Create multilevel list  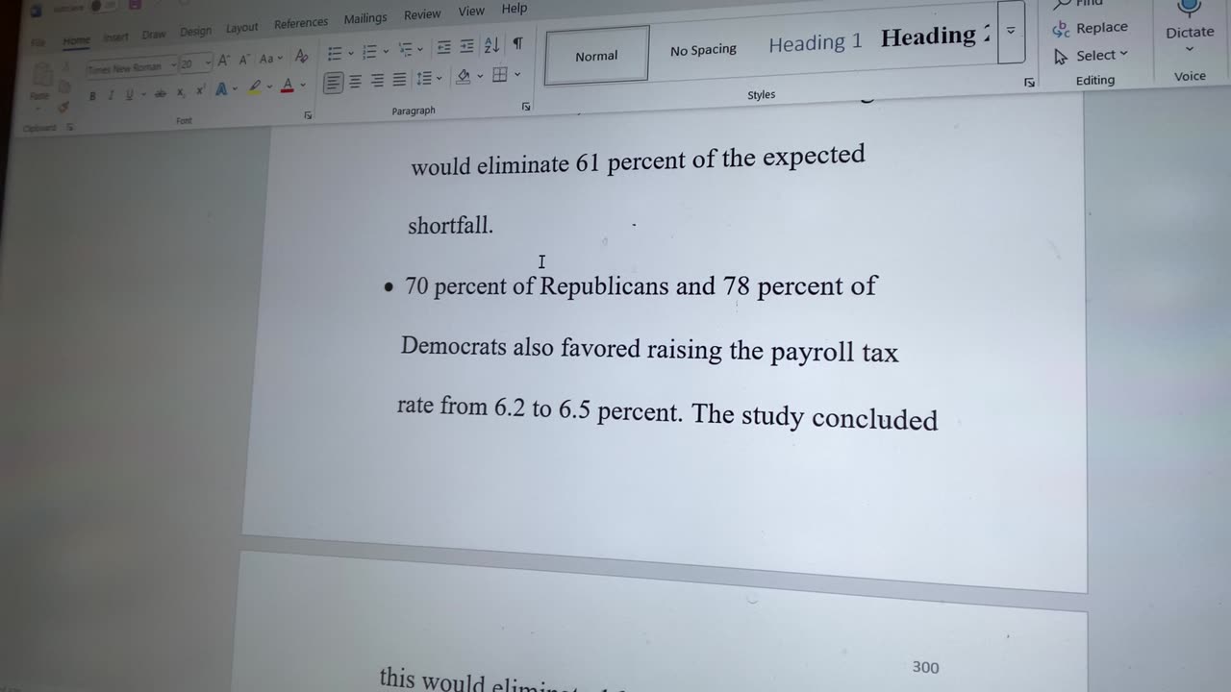(x=405, y=49)
